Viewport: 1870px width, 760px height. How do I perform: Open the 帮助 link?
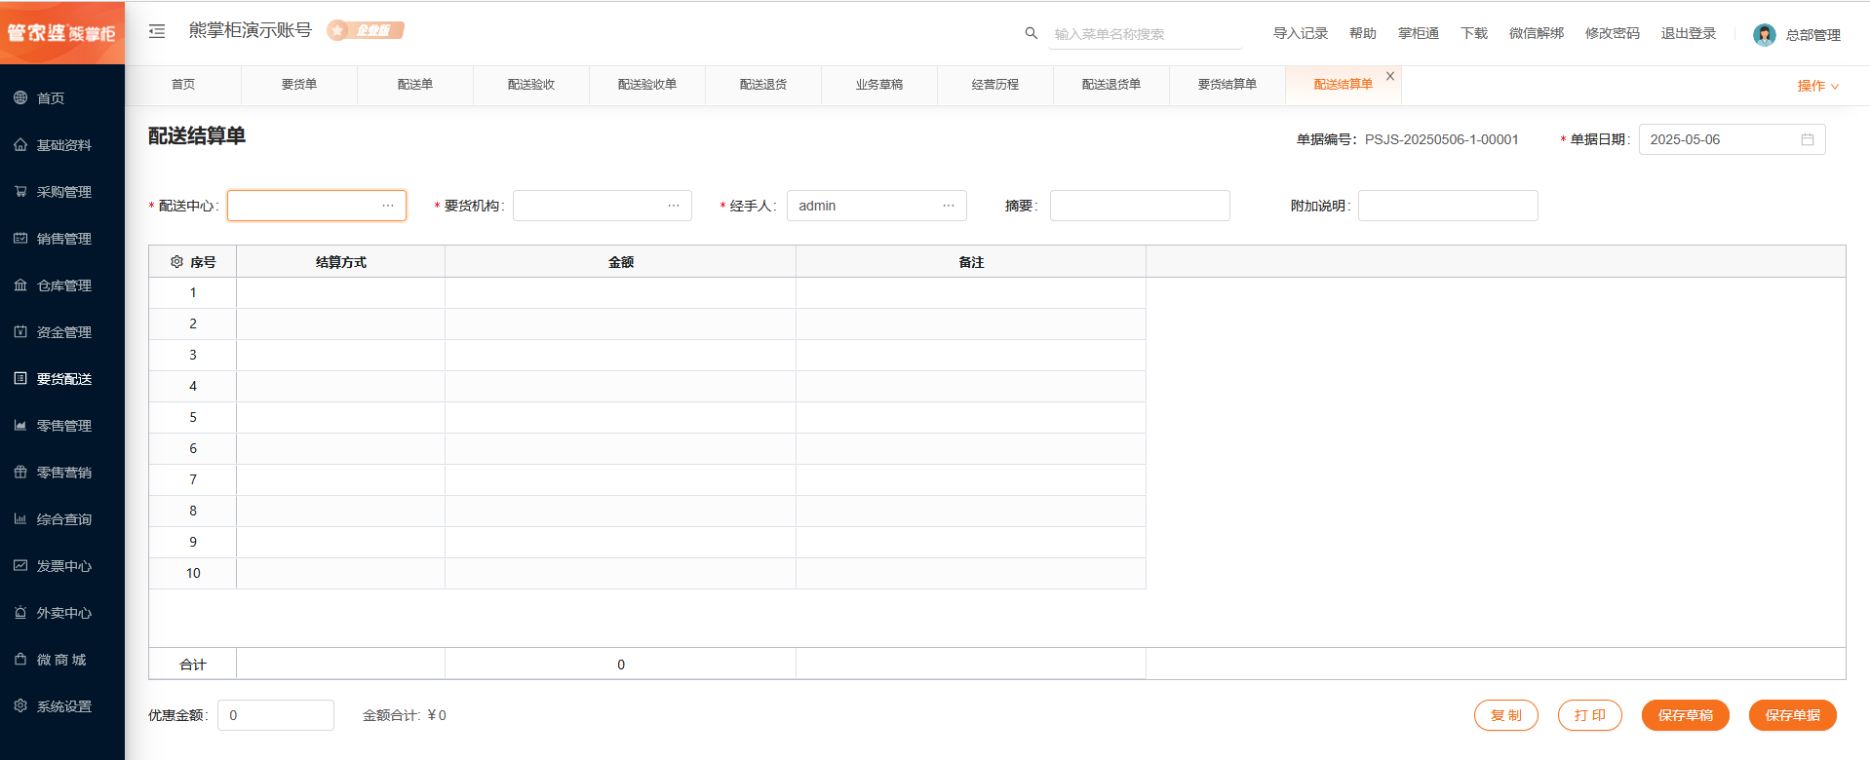tap(1363, 33)
